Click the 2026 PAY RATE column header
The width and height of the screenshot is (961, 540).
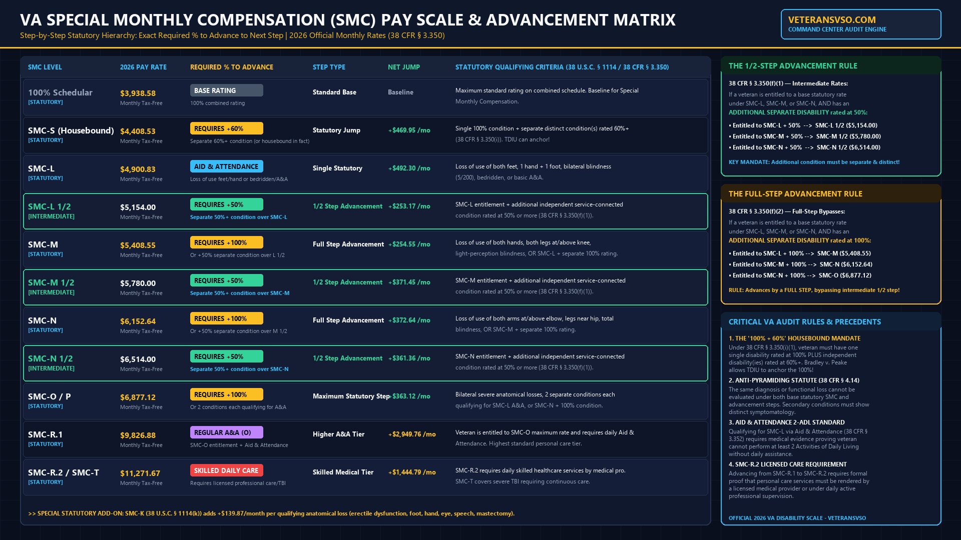[x=143, y=67]
